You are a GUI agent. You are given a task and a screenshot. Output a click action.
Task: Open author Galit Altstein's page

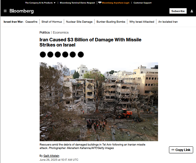[51, 156]
